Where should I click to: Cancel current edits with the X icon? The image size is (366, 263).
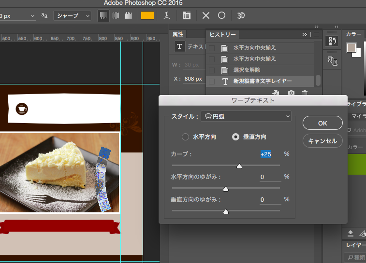click(x=205, y=15)
